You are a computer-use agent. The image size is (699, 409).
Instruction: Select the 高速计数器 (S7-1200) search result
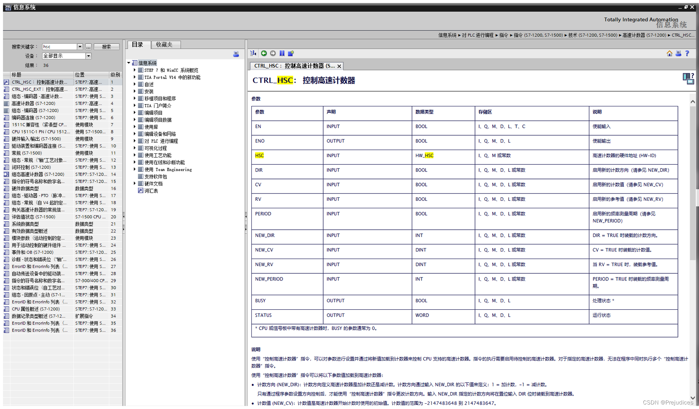tap(62, 103)
